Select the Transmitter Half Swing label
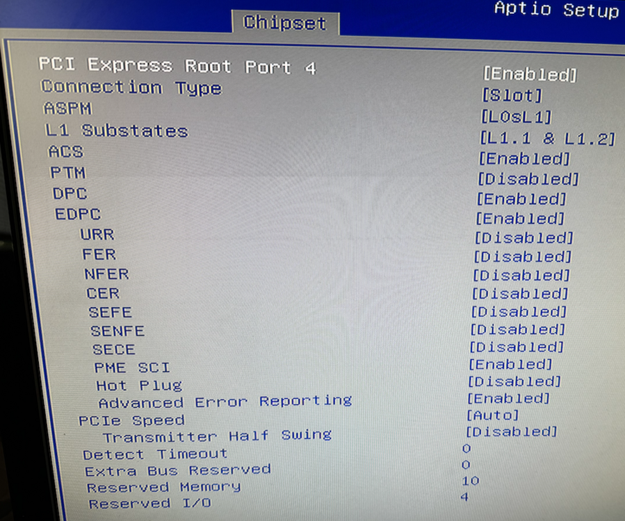Viewport: 625px width, 521px height. pyautogui.click(x=217, y=436)
